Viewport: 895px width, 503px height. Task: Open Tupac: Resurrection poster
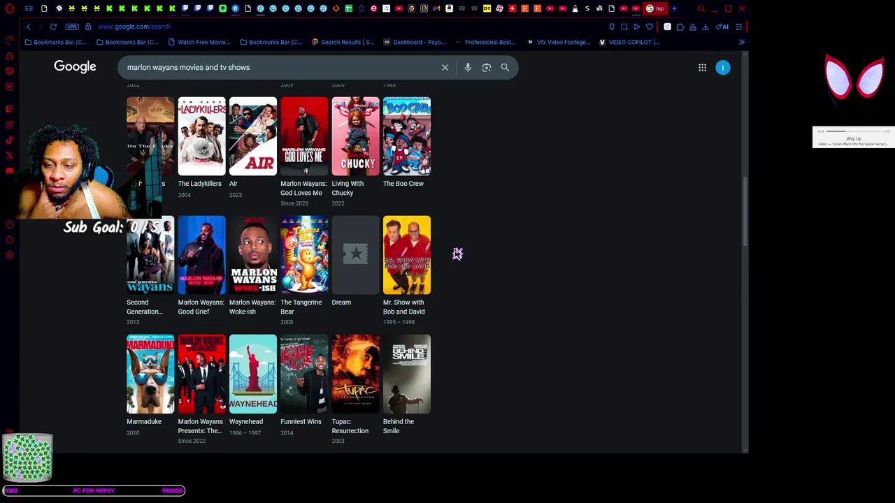tap(355, 374)
